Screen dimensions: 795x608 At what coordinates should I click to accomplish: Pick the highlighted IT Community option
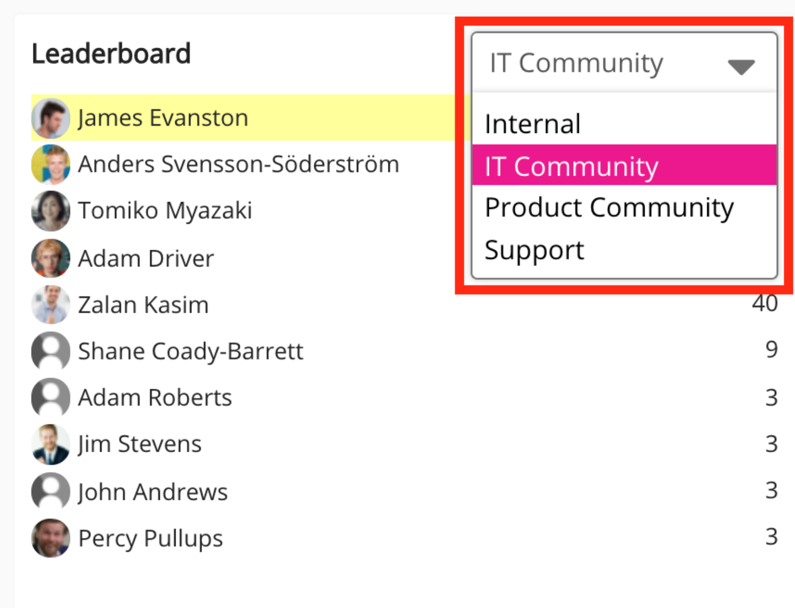(571, 166)
